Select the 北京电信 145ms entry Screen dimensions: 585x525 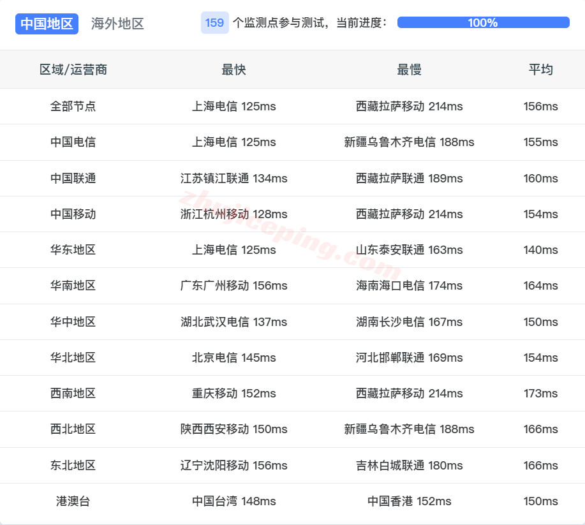point(233,358)
